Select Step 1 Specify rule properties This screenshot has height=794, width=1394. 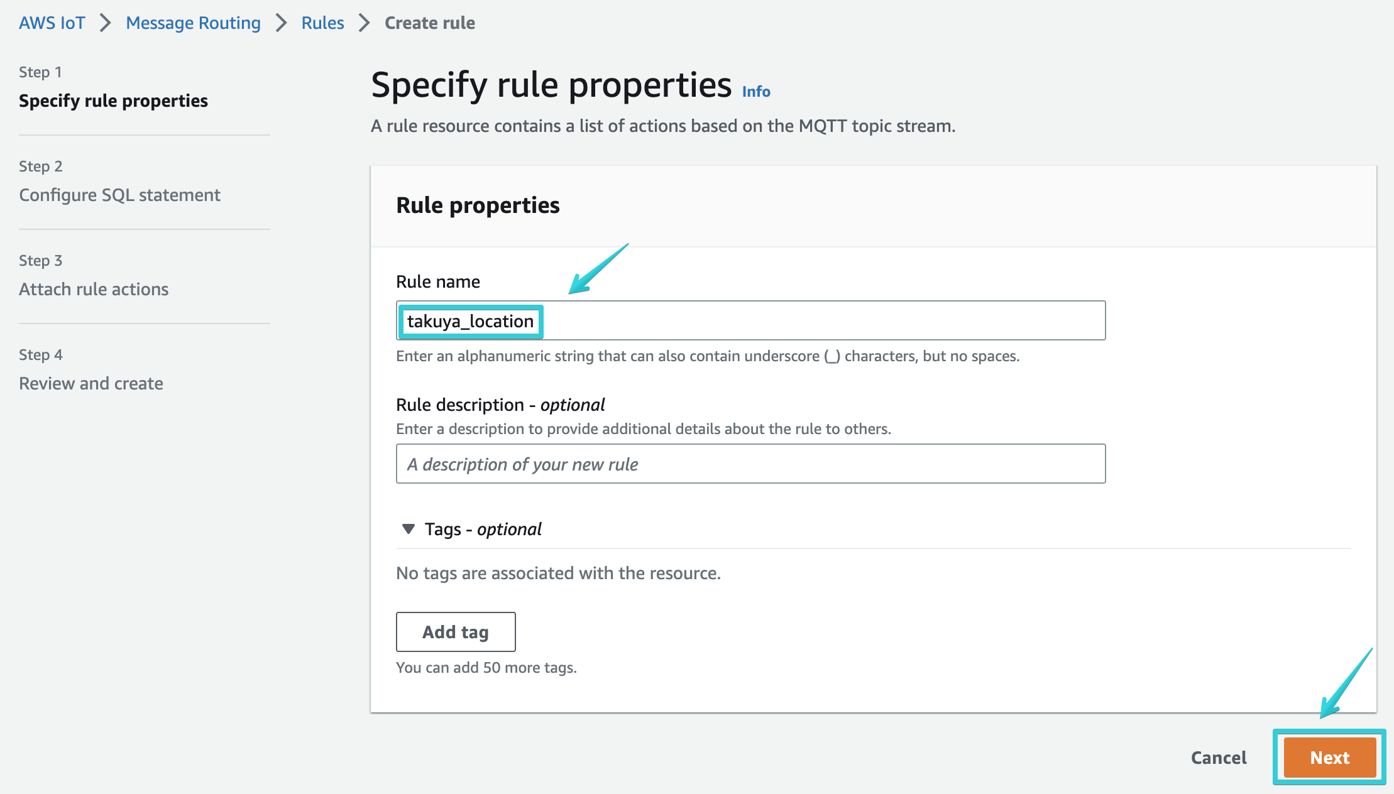click(x=113, y=101)
